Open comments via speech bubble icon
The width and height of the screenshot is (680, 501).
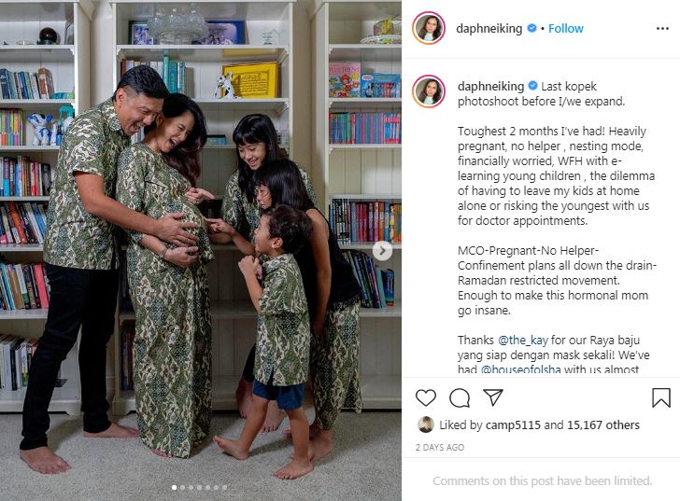click(x=460, y=397)
